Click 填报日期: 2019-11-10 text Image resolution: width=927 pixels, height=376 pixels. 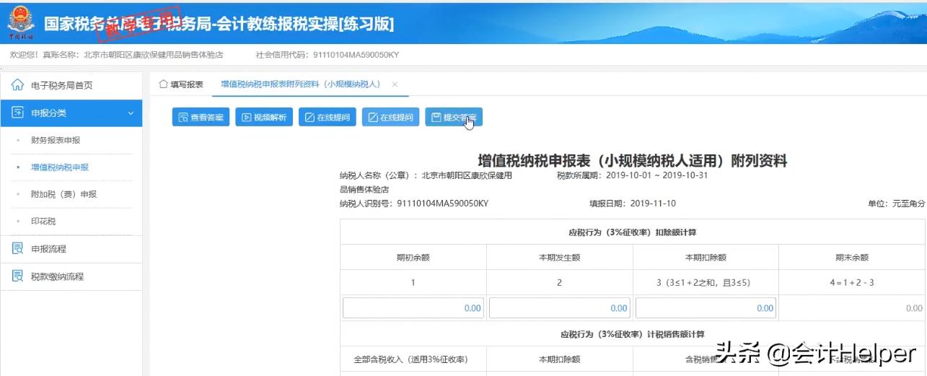click(633, 204)
